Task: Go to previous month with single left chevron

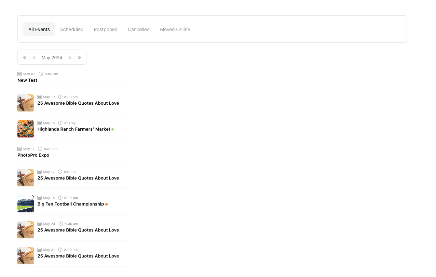Action: [x=34, y=57]
